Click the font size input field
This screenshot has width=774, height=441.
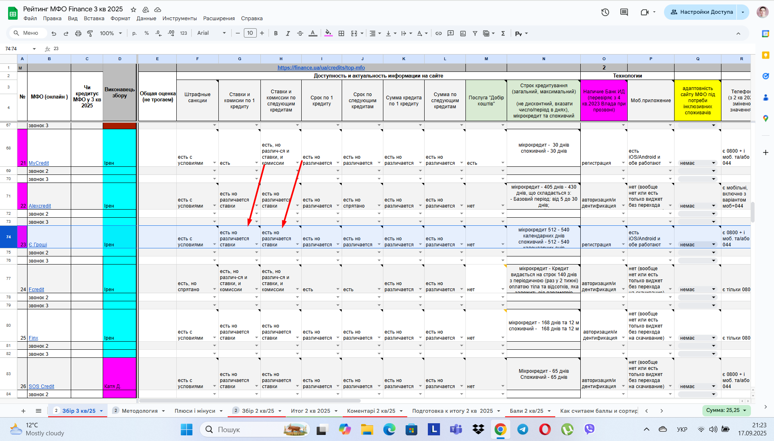pos(250,33)
